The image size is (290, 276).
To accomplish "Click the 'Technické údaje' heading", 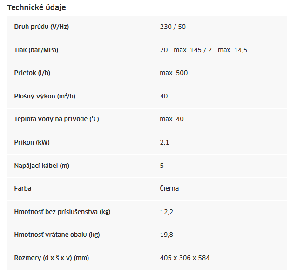I will [x=36, y=7].
